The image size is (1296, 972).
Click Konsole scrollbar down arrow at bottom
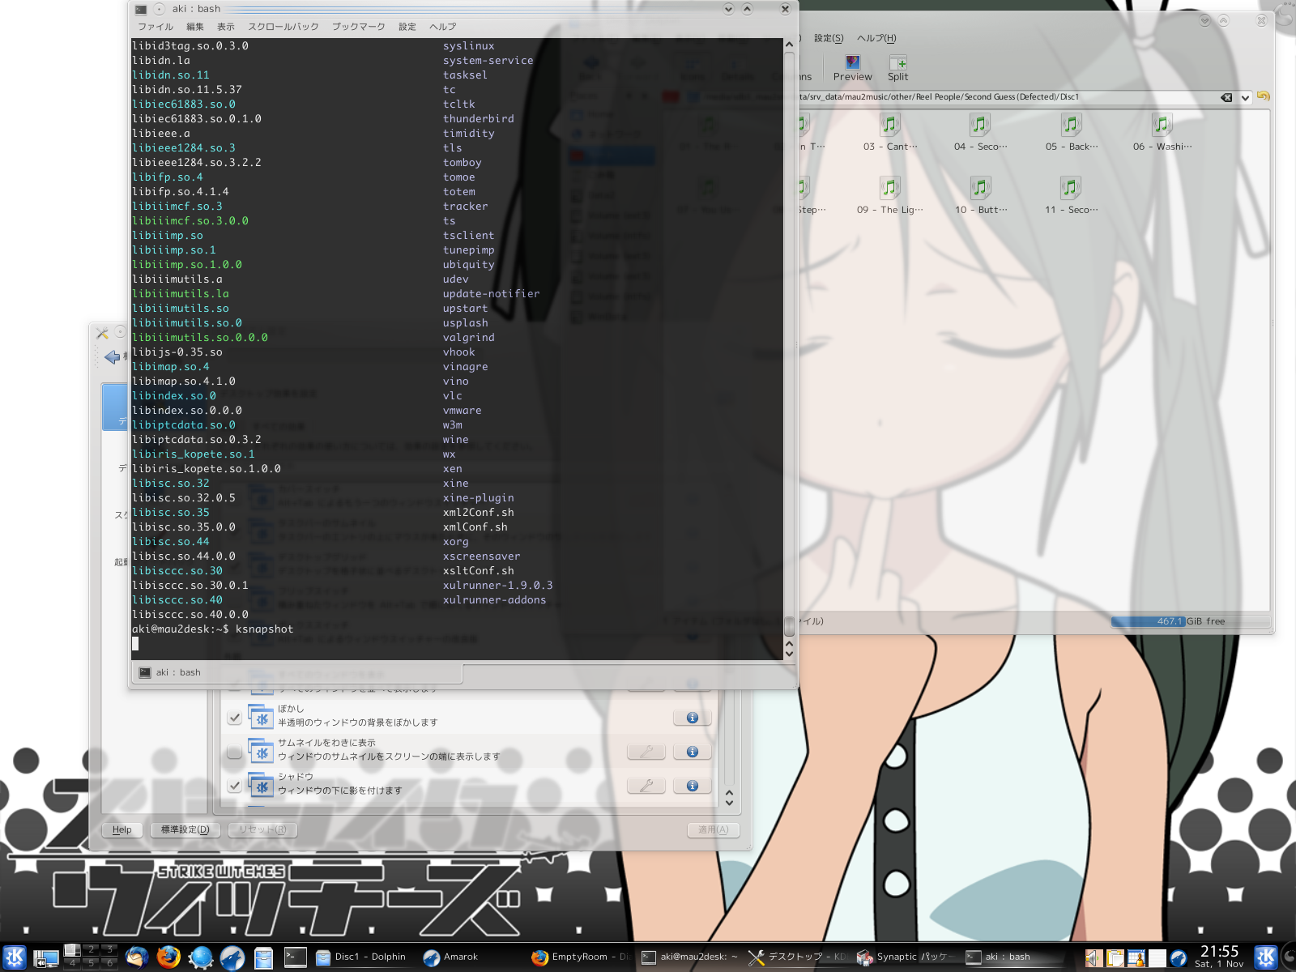(789, 654)
